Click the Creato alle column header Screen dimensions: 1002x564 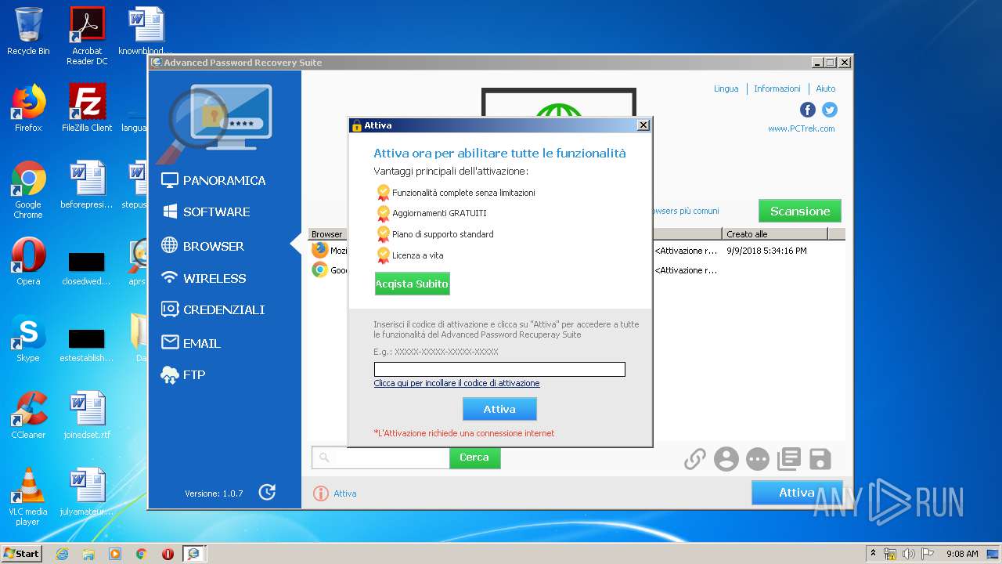tap(775, 234)
